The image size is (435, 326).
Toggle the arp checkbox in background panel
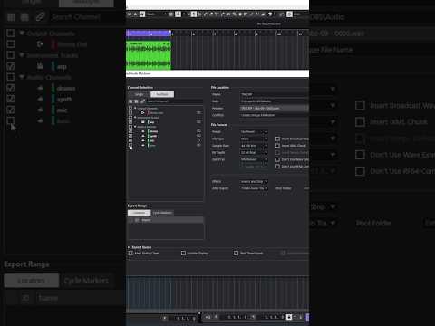(x=11, y=66)
